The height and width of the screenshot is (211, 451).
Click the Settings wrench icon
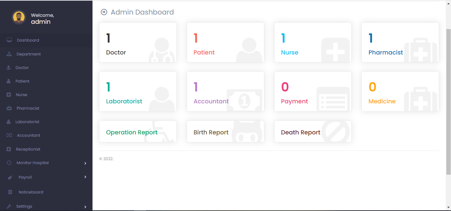9,206
